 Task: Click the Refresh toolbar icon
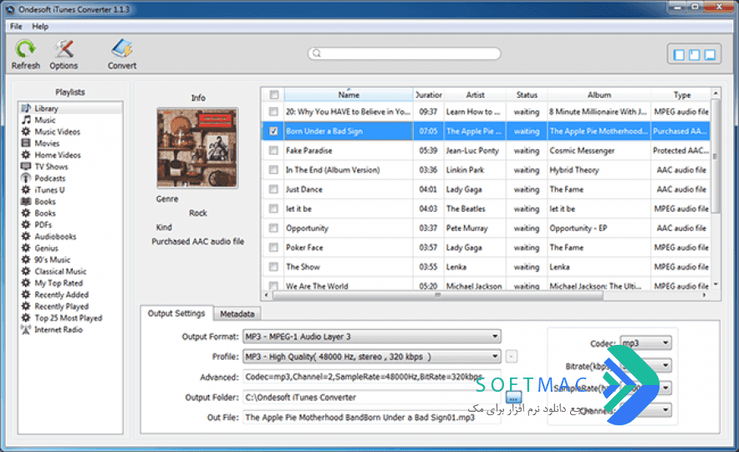pos(25,49)
